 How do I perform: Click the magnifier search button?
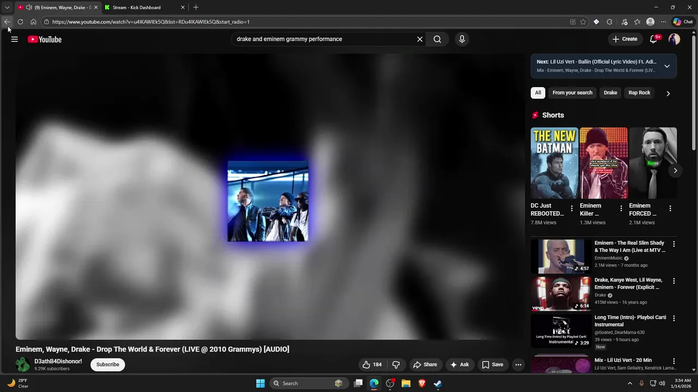click(x=437, y=39)
